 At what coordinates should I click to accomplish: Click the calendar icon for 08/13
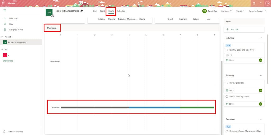pyautogui.click(x=227, y=104)
